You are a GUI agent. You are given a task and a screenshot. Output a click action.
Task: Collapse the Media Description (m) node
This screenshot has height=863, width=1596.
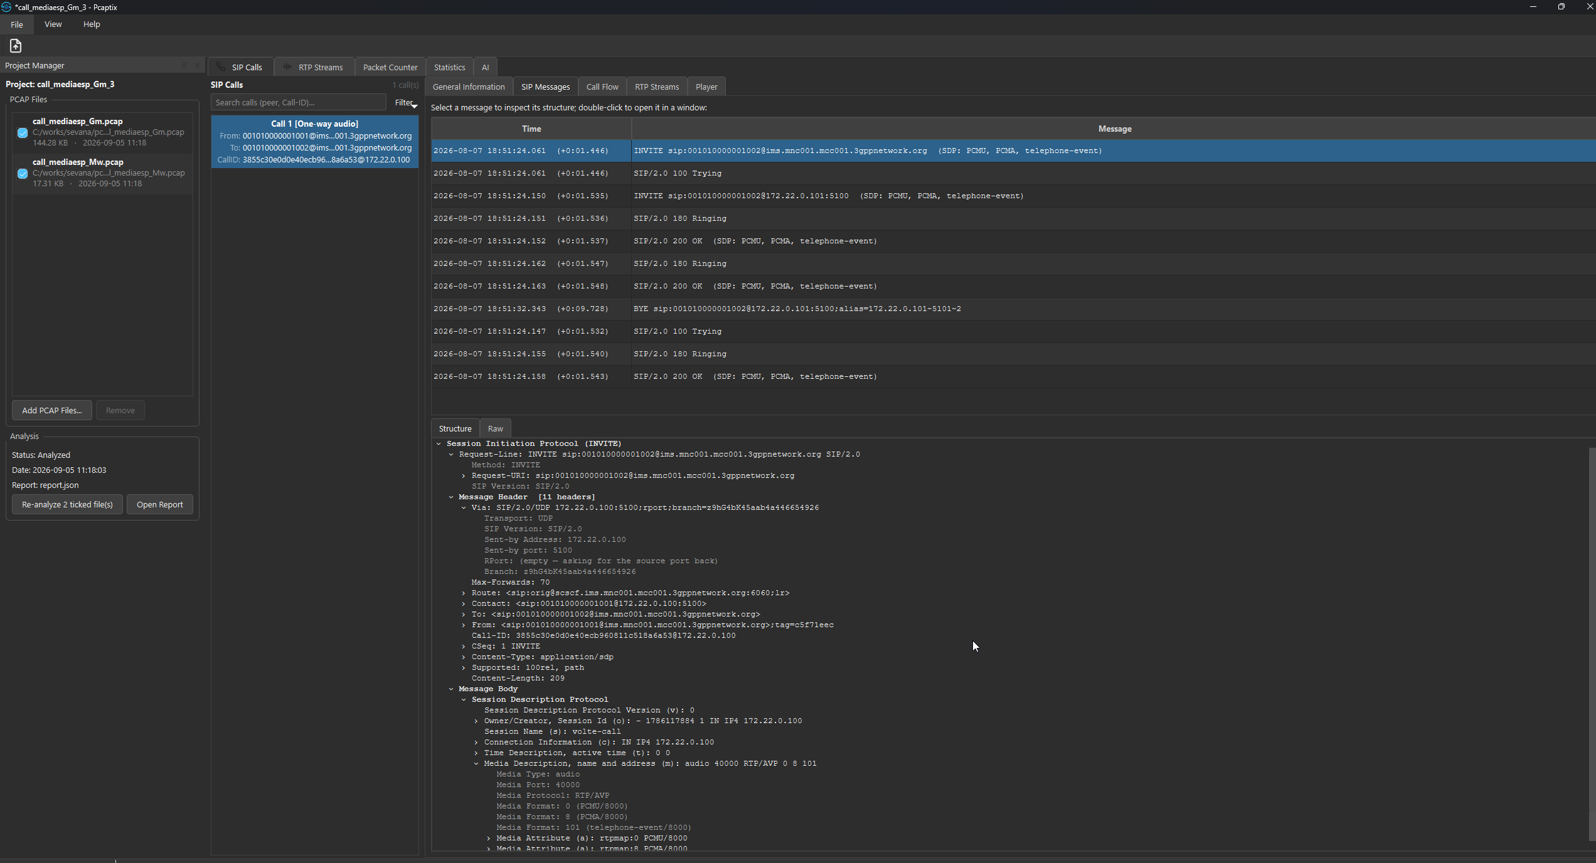476,764
